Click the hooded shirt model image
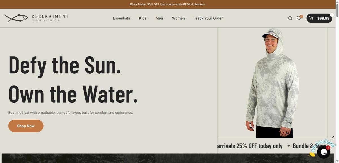Viewport: 339px width, 163px height. coord(272,83)
